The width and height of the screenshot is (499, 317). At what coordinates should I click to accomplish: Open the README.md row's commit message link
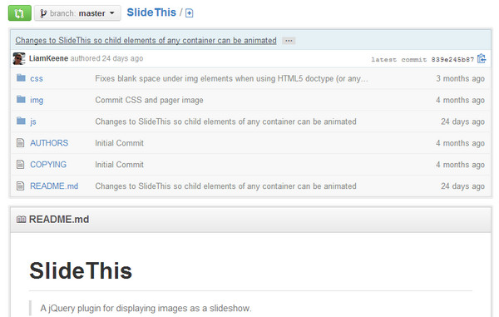pos(225,186)
